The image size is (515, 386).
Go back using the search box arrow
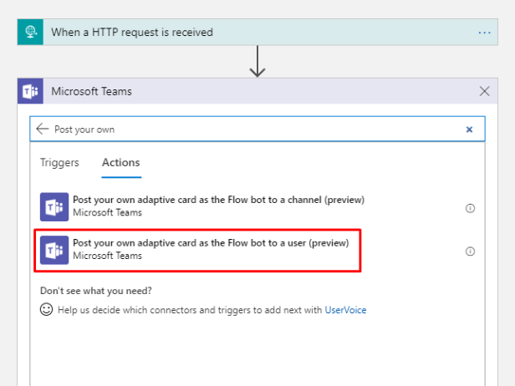click(43, 130)
